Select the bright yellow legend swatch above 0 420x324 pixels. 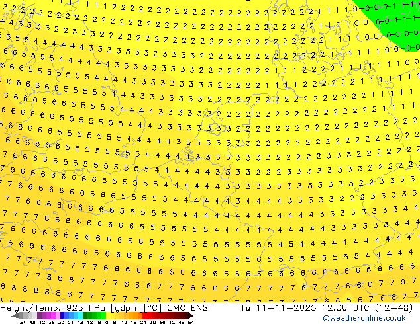click(x=108, y=315)
